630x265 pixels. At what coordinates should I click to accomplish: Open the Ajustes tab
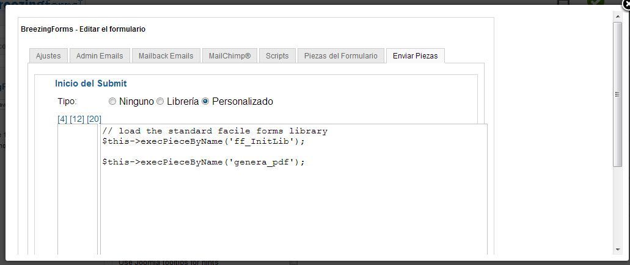point(48,55)
